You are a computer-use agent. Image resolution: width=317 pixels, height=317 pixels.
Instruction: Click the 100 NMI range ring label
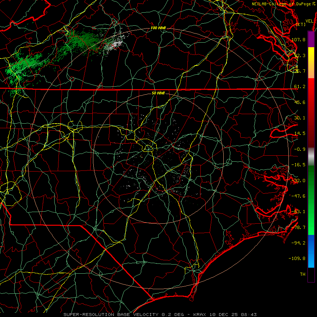click(x=158, y=28)
